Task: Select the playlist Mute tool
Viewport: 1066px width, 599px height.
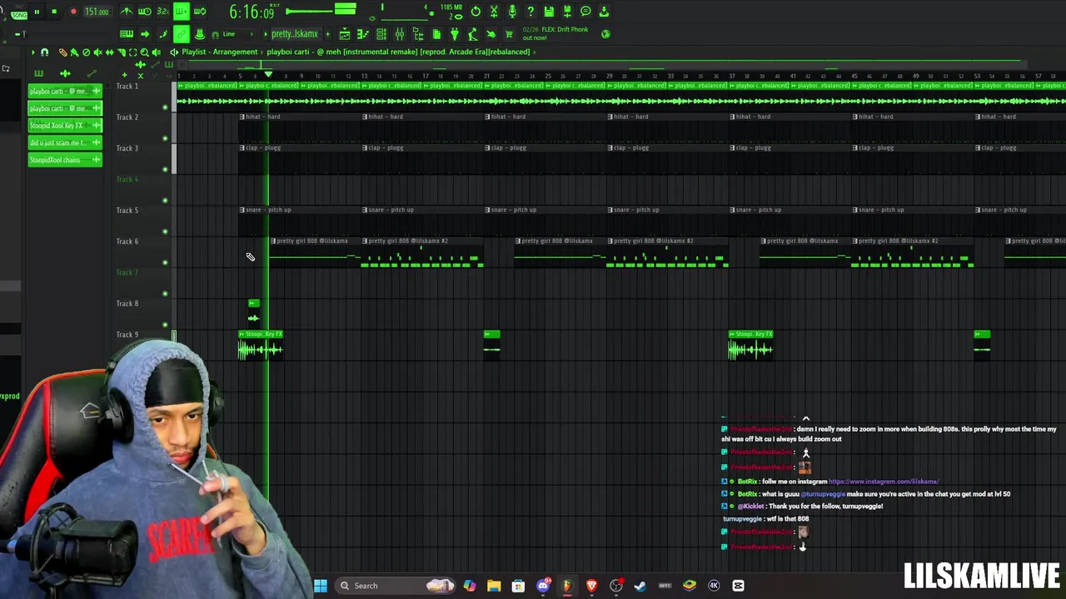Action: 97,52
